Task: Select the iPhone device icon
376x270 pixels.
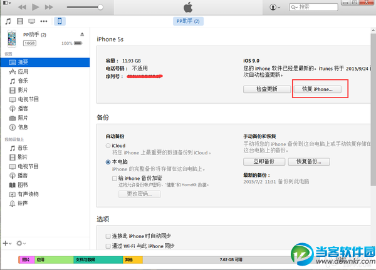Action: (x=60, y=21)
